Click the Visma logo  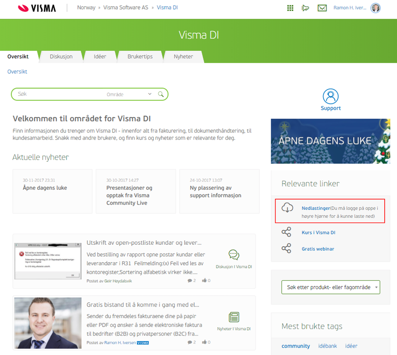(x=37, y=8)
